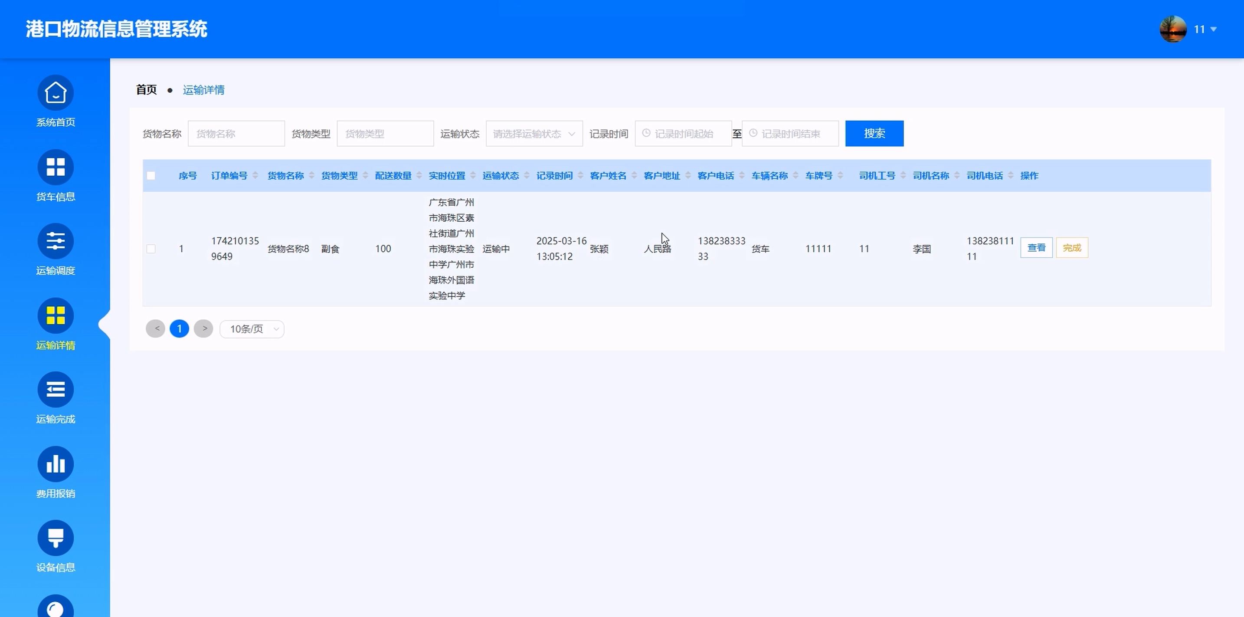
Task: Go to 运输调度 sidebar icon
Action: (56, 241)
